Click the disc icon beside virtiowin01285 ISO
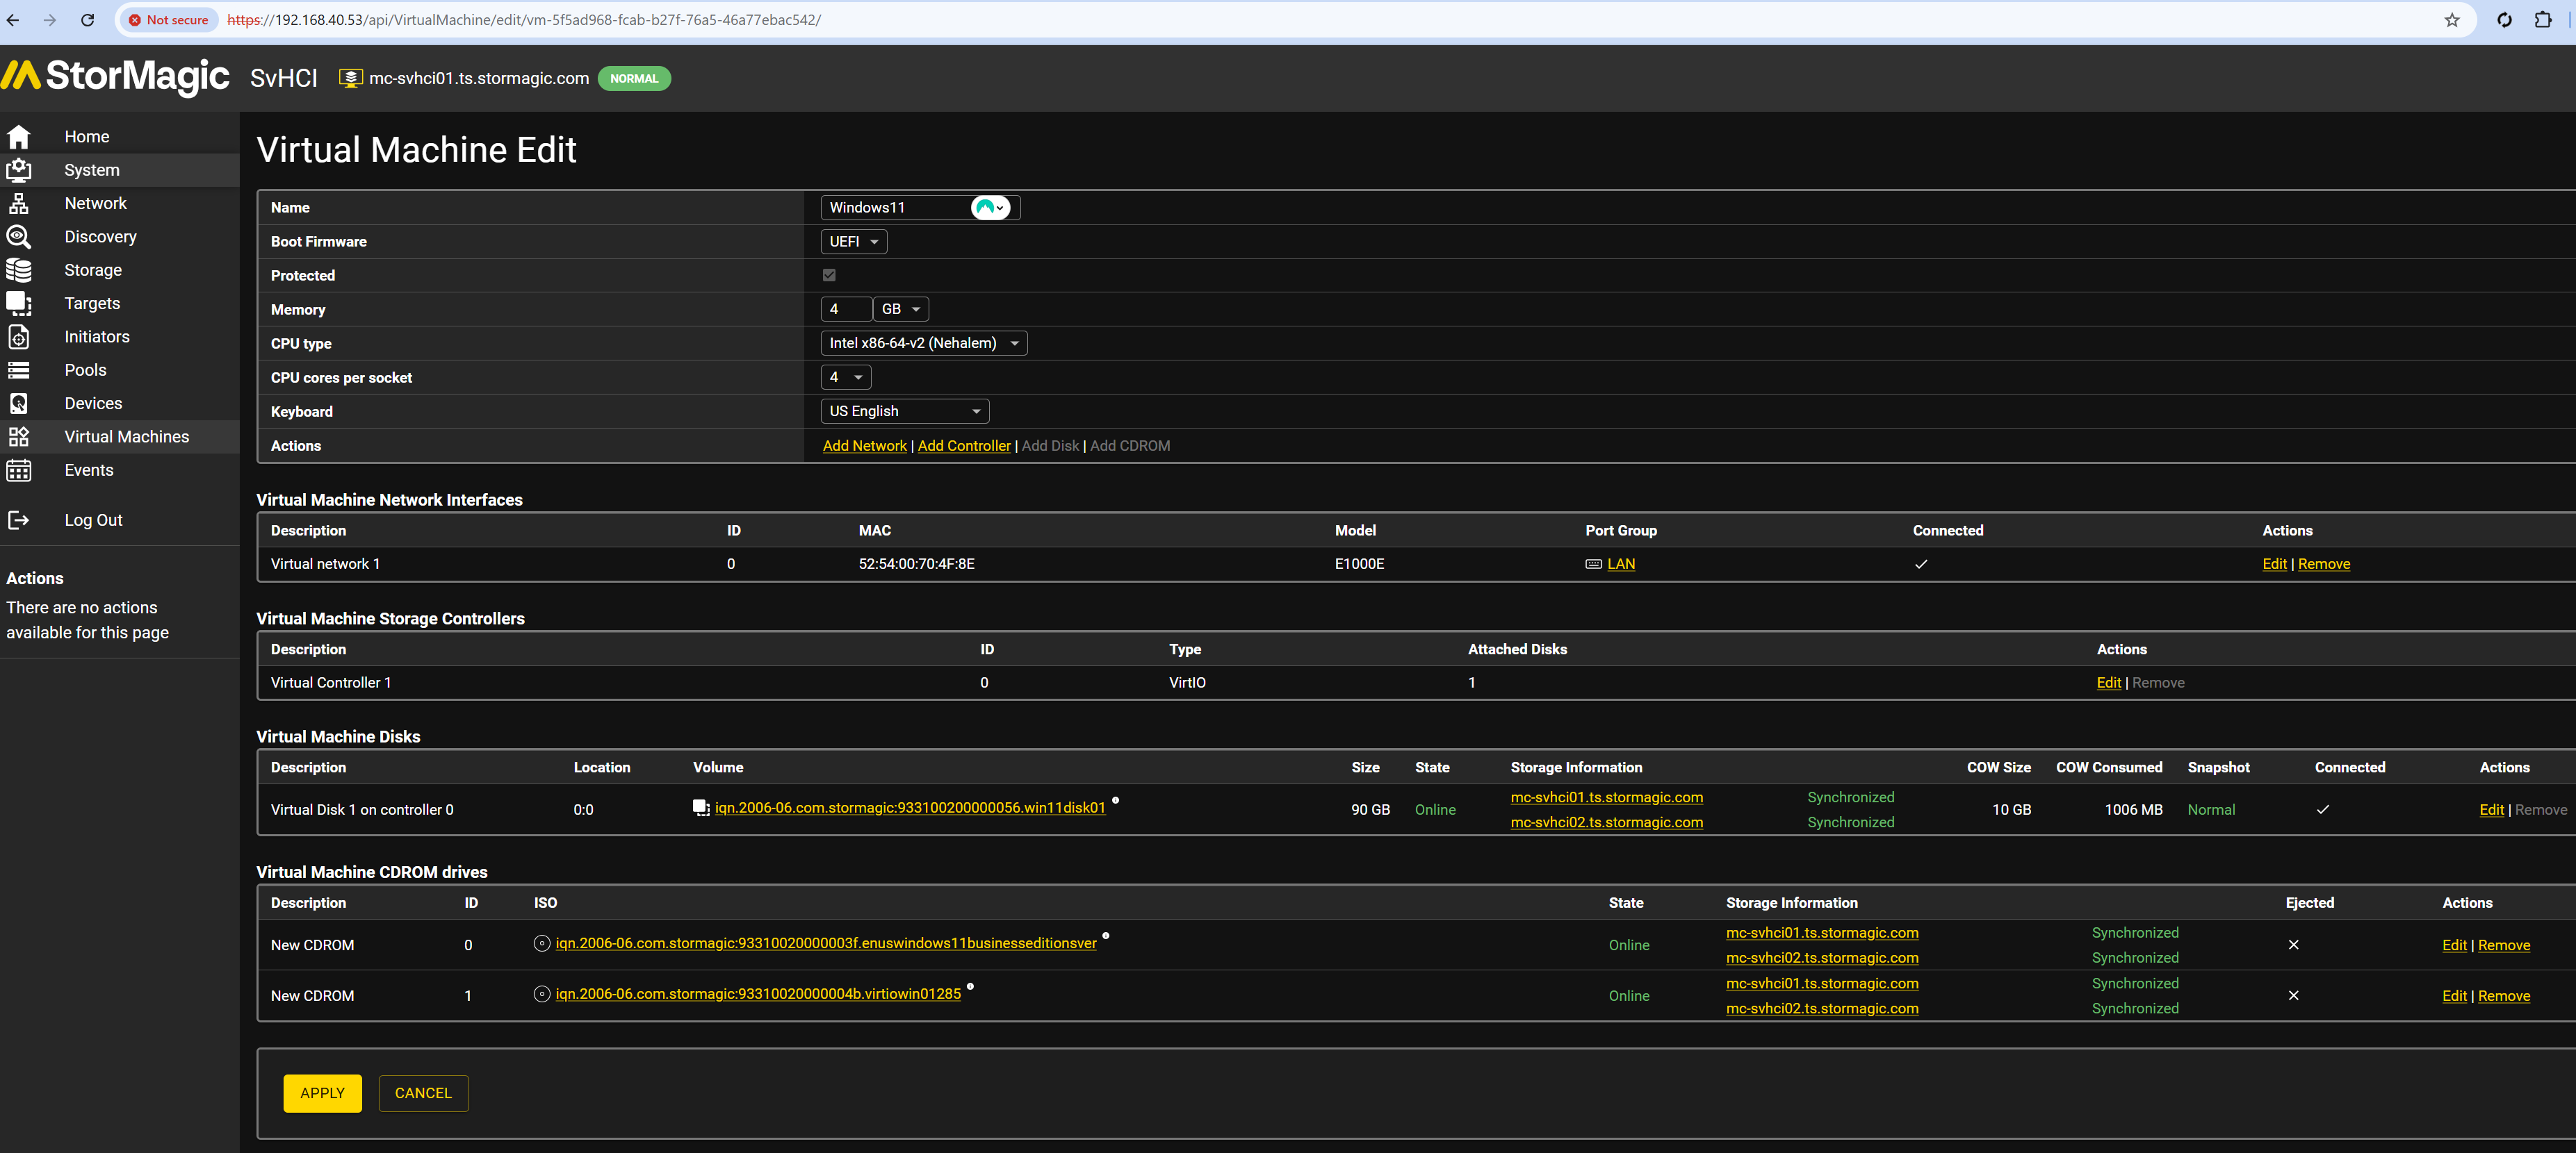 pyautogui.click(x=542, y=994)
